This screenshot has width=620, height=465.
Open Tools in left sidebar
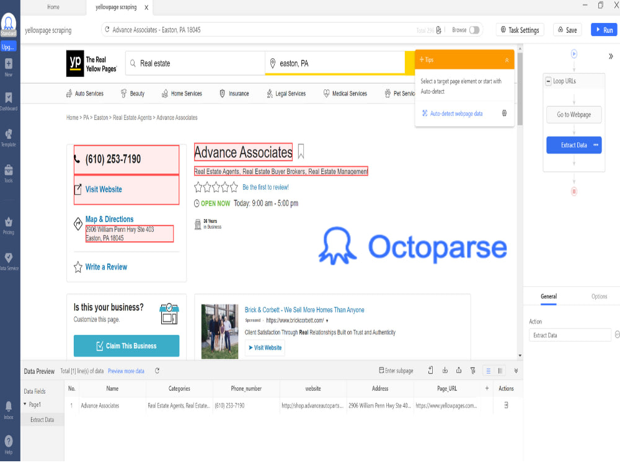8,174
